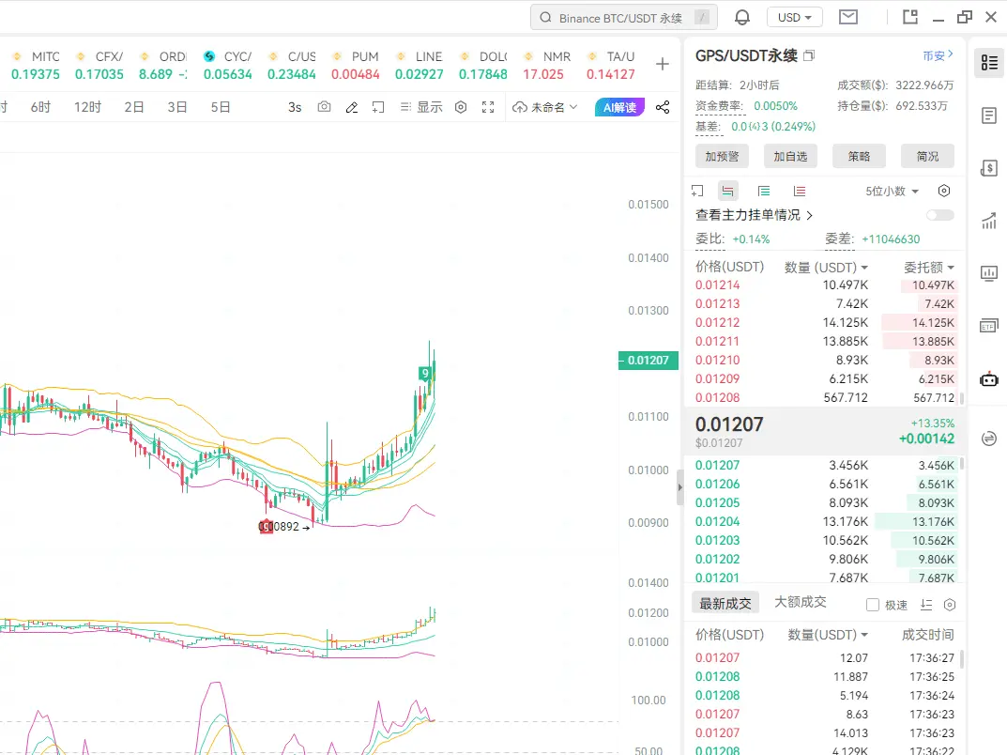Toggle 查看主力挂单情况 switch
Viewport: 1007px width, 755px height.
[940, 215]
